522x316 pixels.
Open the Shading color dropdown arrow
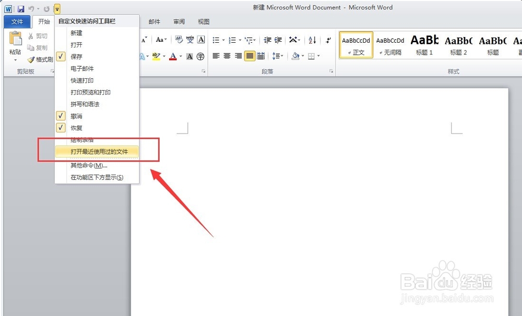(303, 56)
